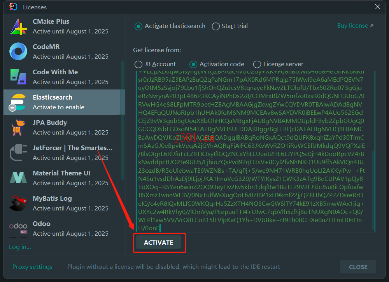
Task: Open the Buy license link
Action: point(355,26)
